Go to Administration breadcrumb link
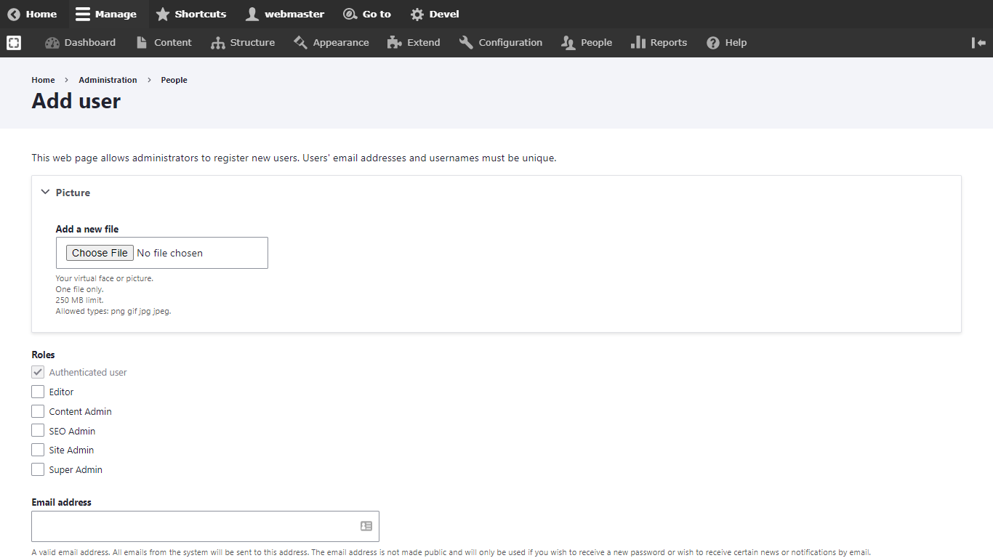The height and width of the screenshot is (558, 993). [x=108, y=80]
